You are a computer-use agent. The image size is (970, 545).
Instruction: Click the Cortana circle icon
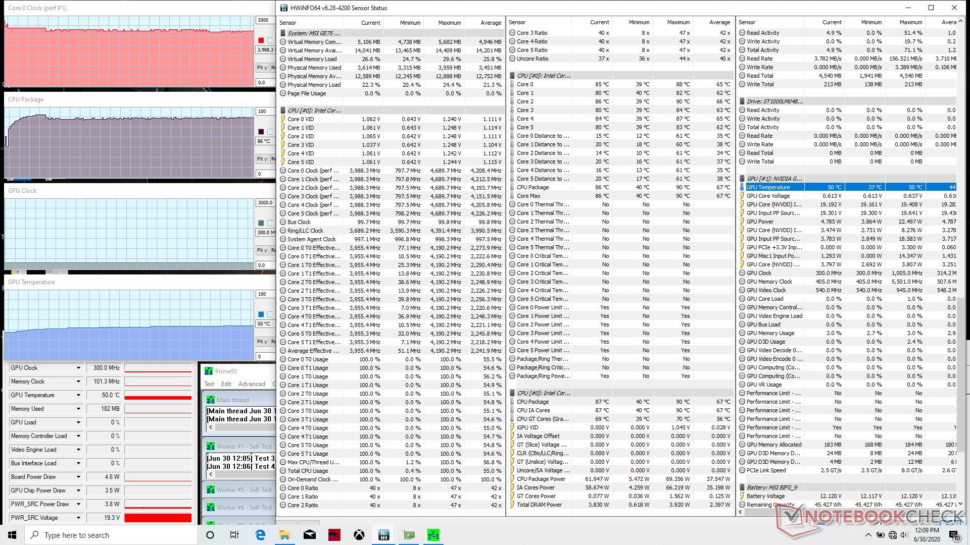(210, 535)
